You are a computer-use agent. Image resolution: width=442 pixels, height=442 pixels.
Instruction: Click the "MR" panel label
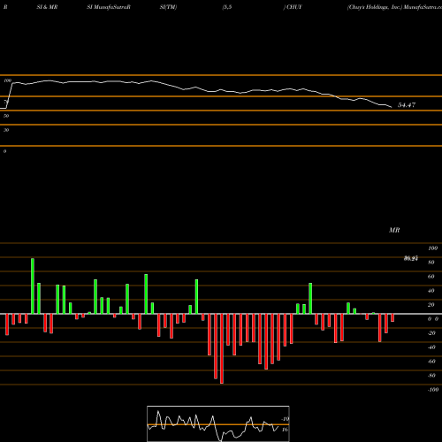(x=394, y=230)
